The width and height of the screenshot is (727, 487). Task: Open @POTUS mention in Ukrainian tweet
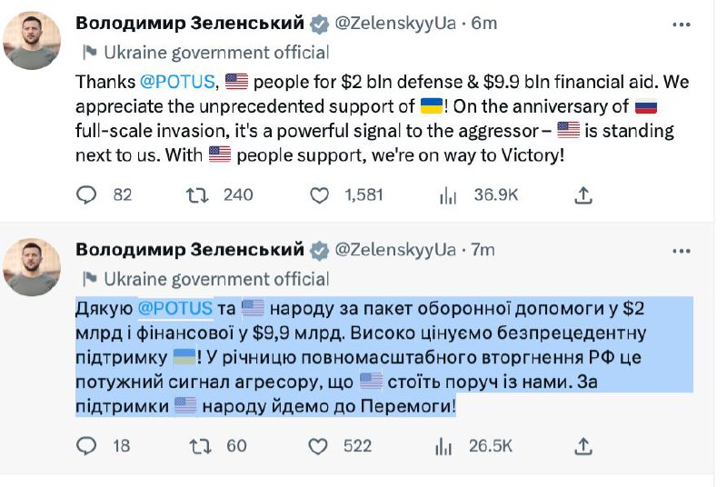(175, 307)
